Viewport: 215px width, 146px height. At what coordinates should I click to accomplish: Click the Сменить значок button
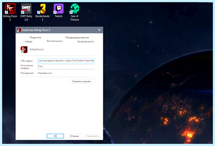[82, 81]
